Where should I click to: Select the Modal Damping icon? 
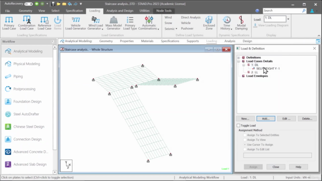point(242,23)
